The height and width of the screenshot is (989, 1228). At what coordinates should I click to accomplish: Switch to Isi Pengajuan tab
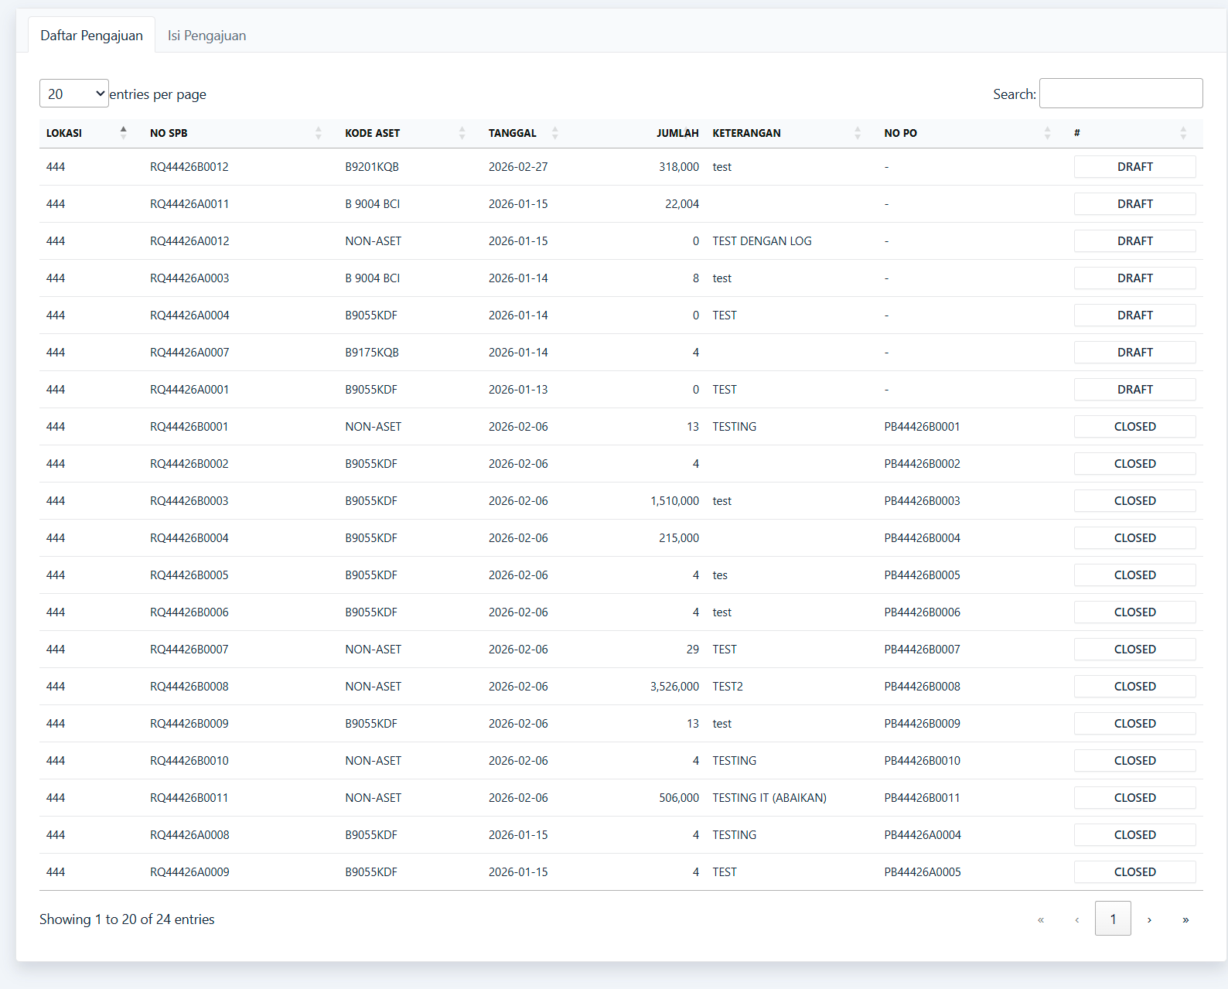pyautogui.click(x=206, y=36)
